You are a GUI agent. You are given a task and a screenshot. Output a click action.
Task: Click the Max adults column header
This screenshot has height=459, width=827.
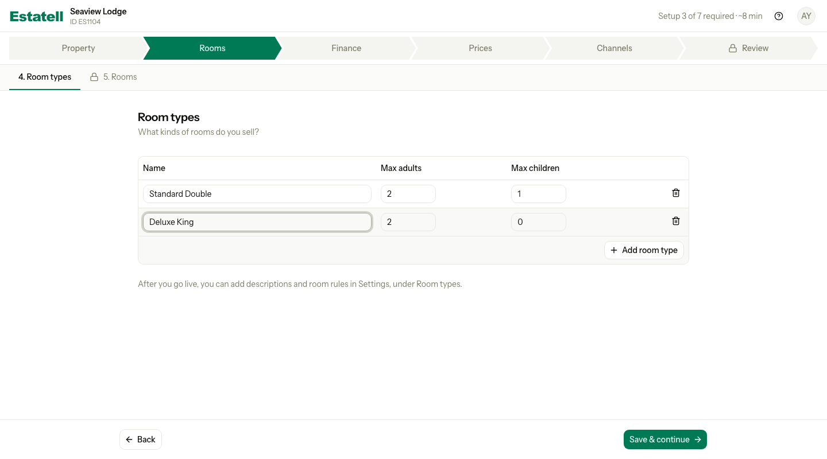click(x=401, y=168)
